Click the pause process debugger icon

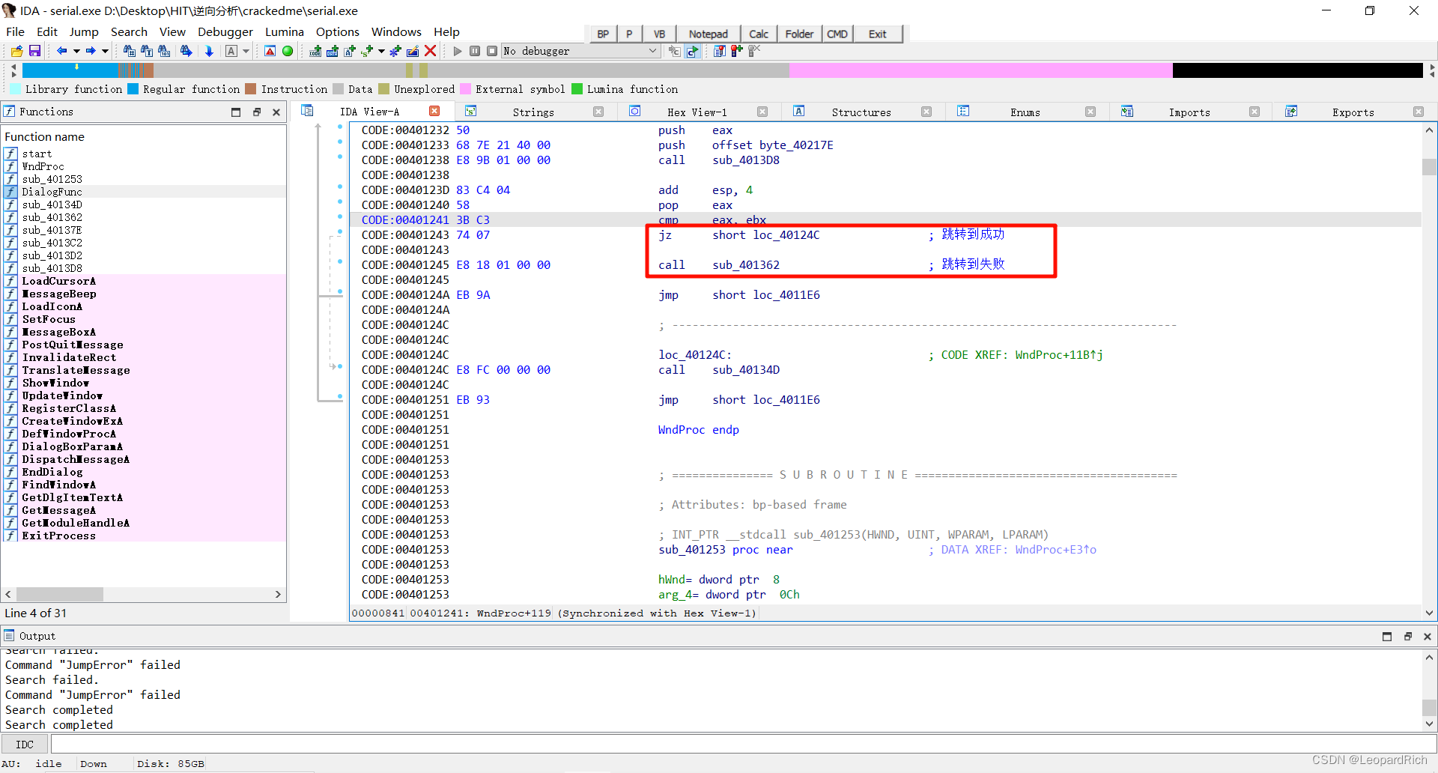pos(475,51)
